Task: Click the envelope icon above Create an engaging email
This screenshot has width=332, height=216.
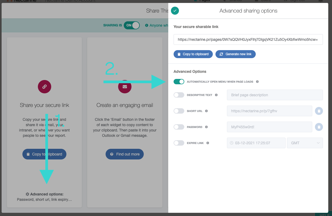Action: pyautogui.click(x=125, y=87)
